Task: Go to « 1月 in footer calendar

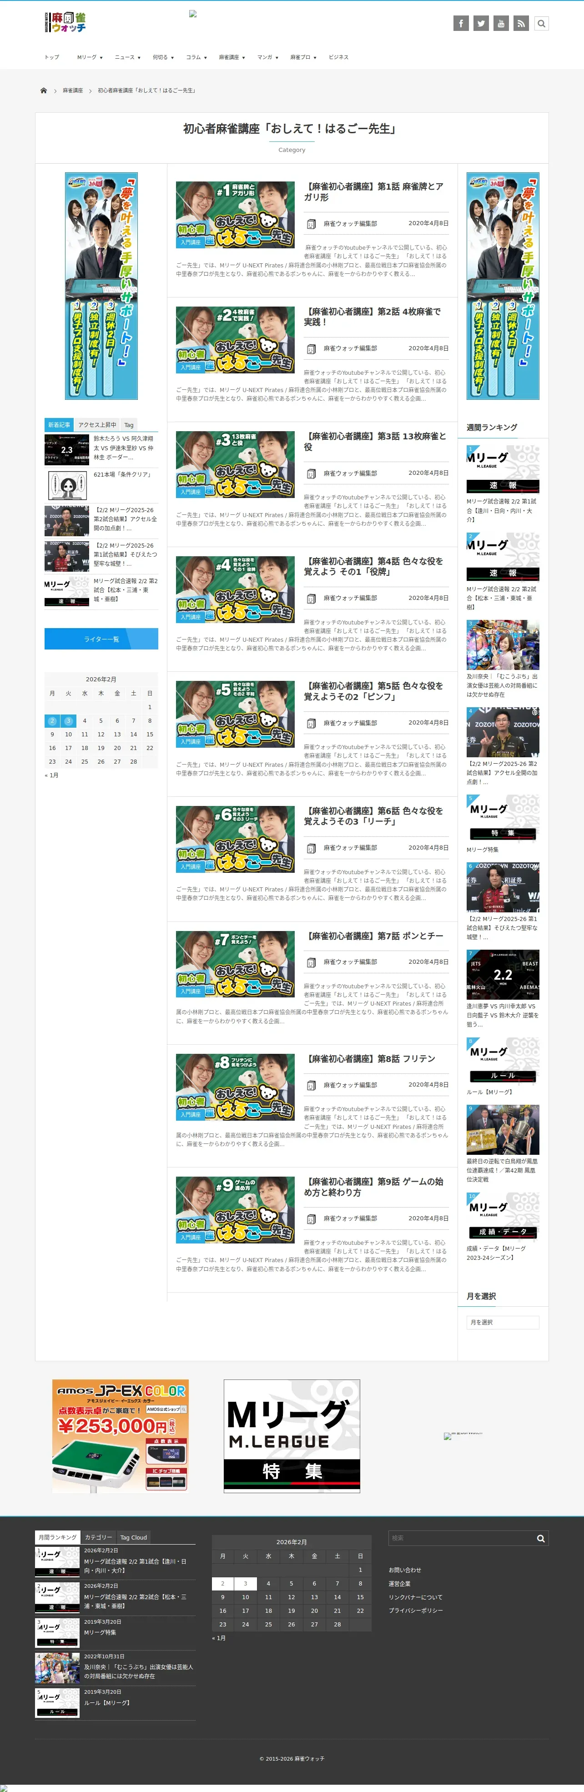Action: click(219, 1637)
